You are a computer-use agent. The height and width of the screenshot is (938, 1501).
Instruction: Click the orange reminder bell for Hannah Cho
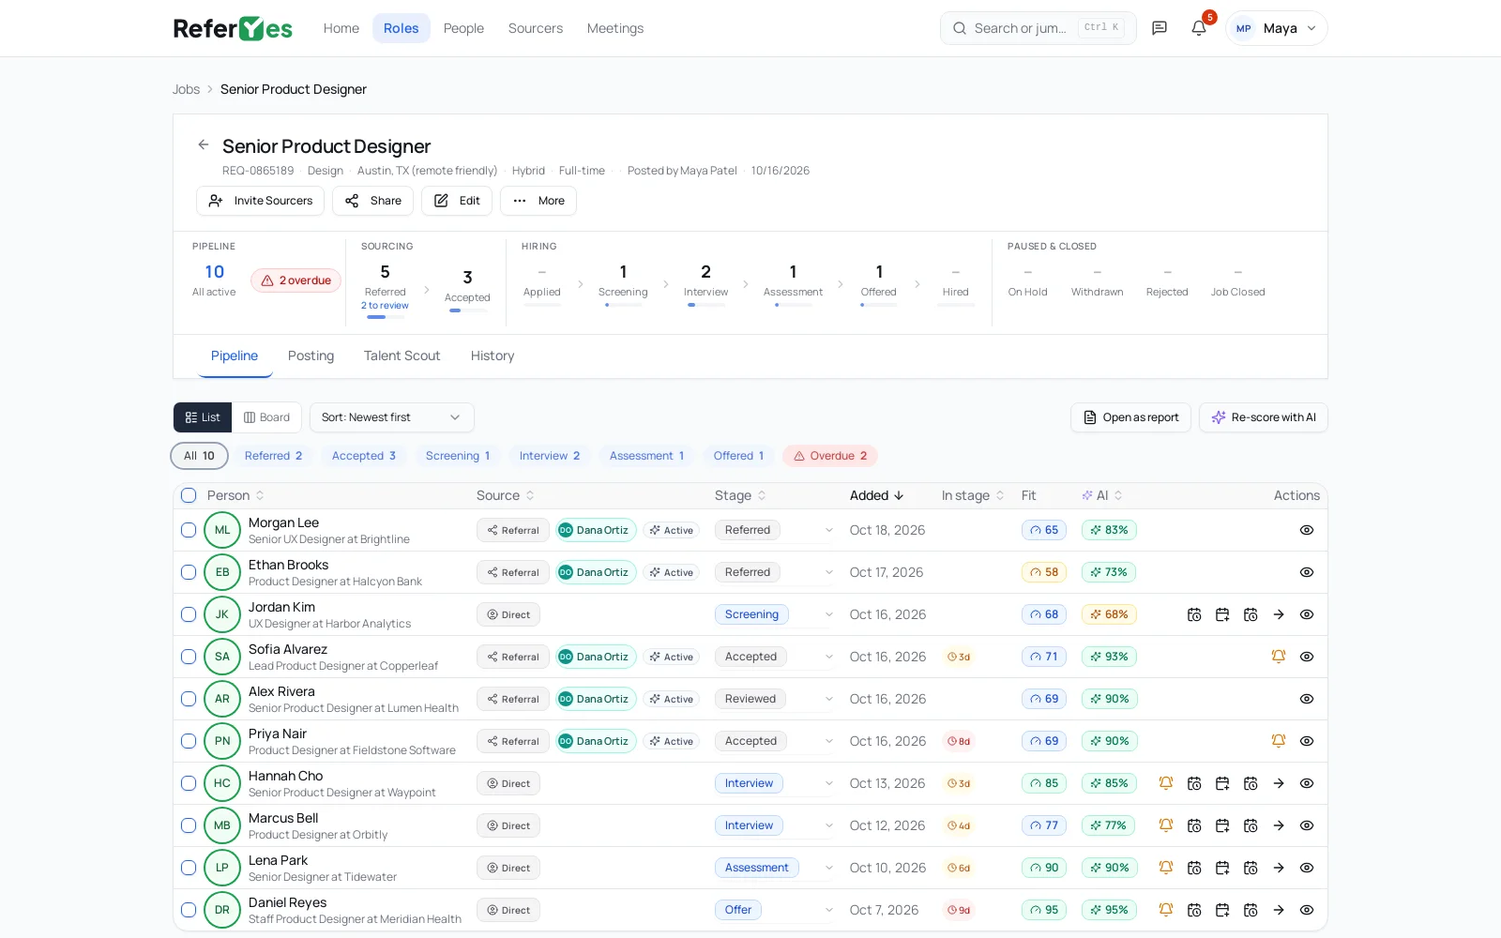tap(1166, 783)
